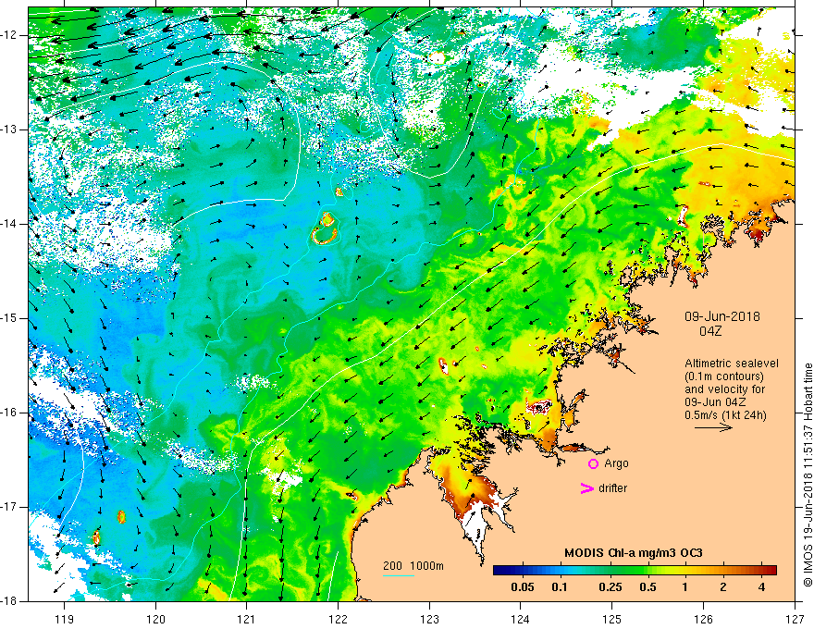
Task: Click longitude axis label '127'
Action: [x=795, y=619]
